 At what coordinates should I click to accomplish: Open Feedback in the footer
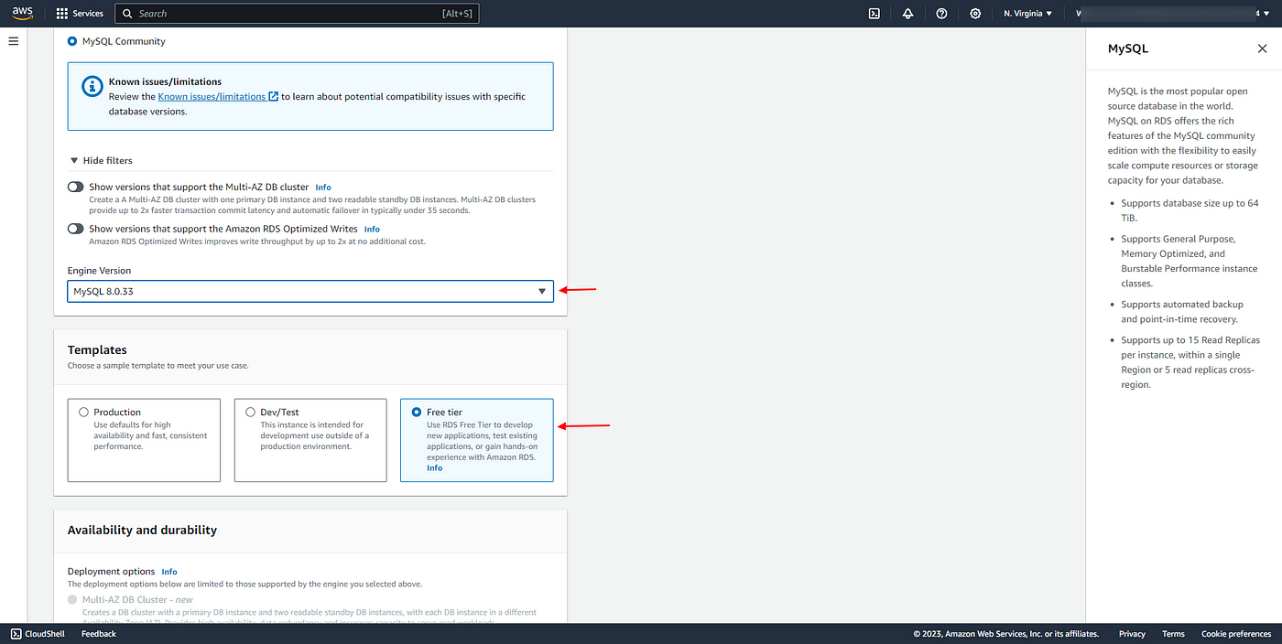click(x=99, y=634)
